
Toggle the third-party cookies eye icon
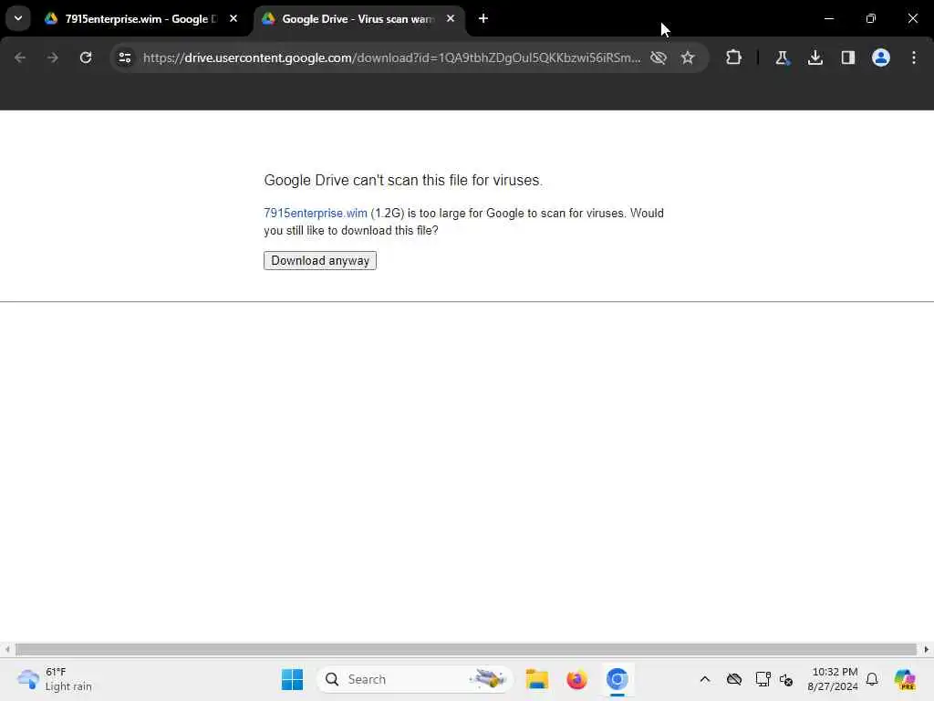[659, 58]
